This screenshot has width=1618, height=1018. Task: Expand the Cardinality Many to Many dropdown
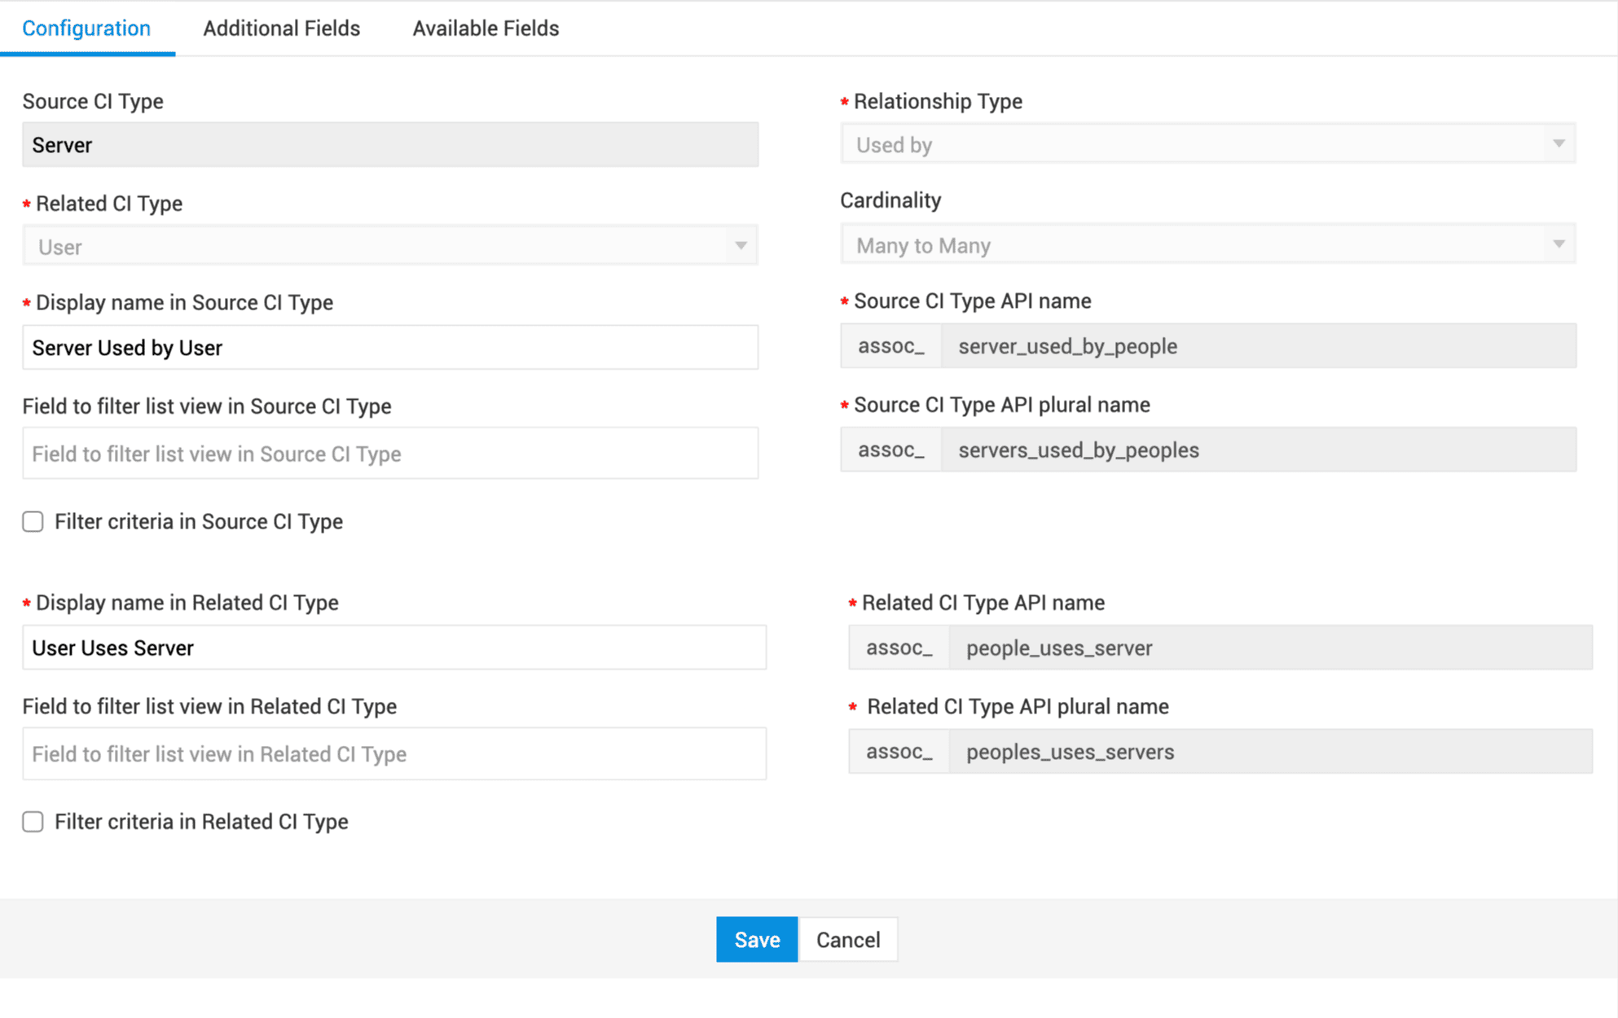point(1207,245)
